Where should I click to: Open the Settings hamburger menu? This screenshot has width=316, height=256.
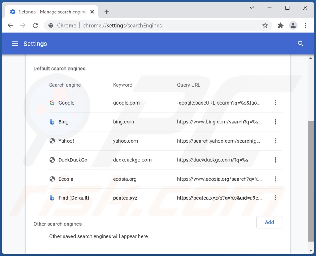coord(15,44)
